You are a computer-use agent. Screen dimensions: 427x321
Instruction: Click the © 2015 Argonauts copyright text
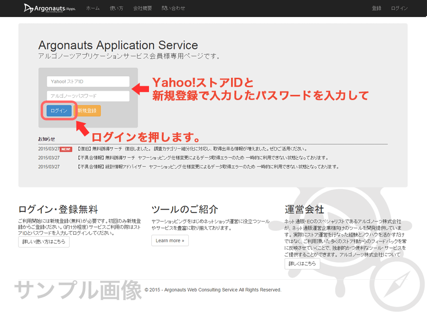pyautogui.click(x=213, y=290)
